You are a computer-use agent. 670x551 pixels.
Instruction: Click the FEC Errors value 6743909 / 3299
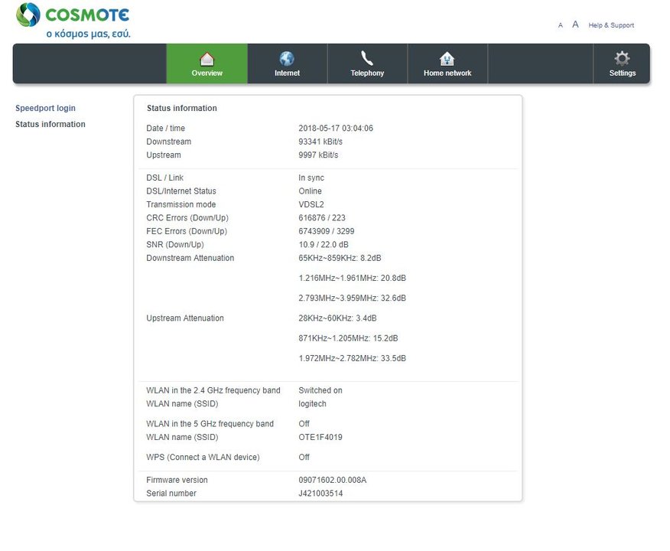click(326, 231)
